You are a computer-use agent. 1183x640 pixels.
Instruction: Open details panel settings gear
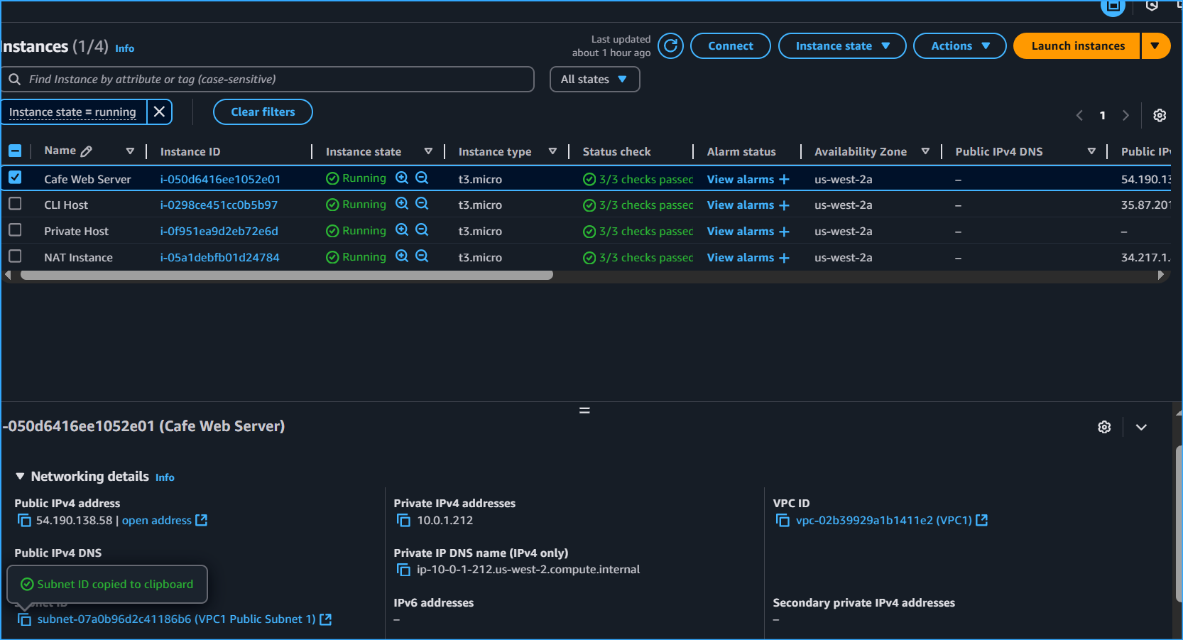point(1103,427)
